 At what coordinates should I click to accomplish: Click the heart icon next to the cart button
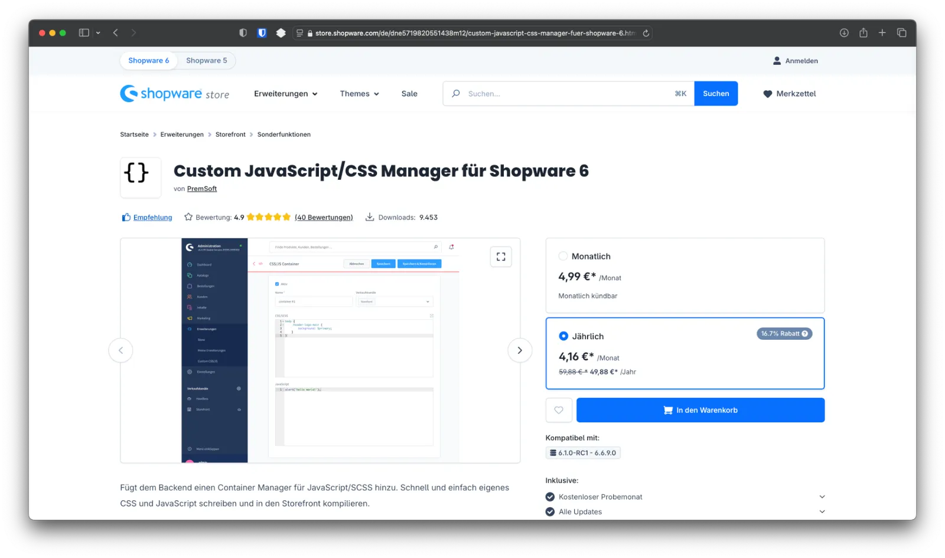(559, 410)
